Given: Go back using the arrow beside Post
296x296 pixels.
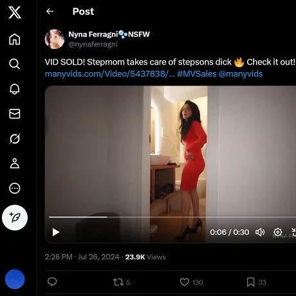Looking at the screenshot, I should 50,12.
